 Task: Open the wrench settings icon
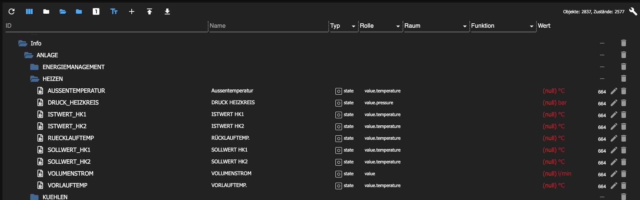tap(633, 11)
